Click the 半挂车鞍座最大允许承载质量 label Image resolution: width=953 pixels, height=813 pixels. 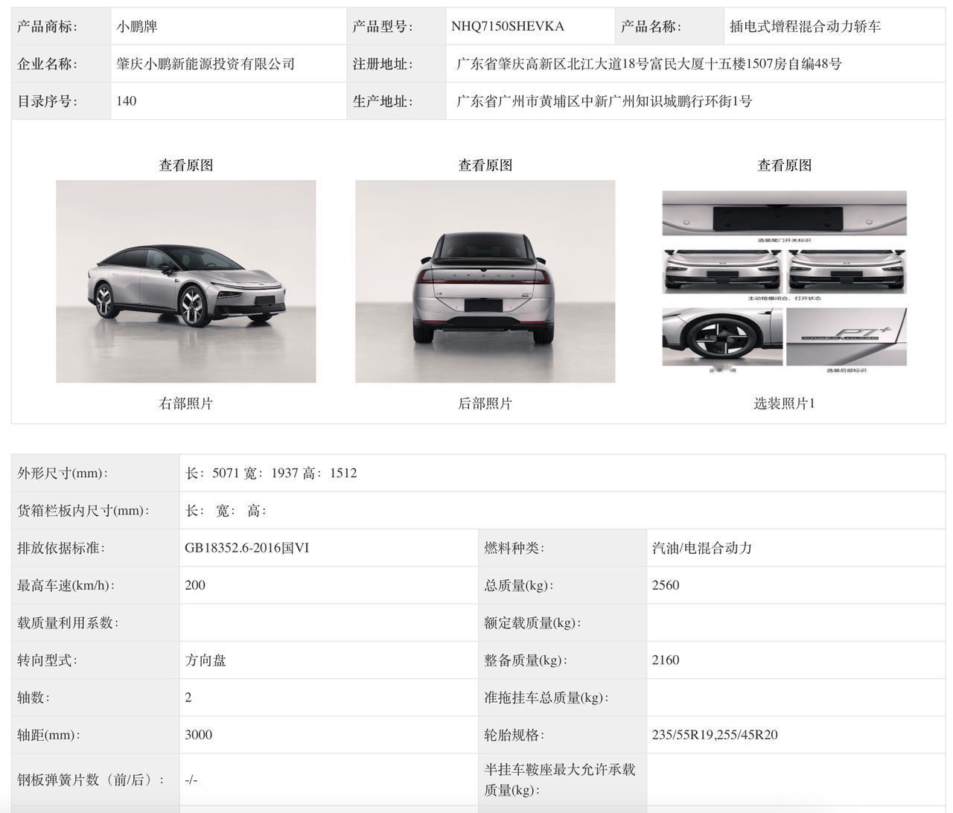(560, 779)
